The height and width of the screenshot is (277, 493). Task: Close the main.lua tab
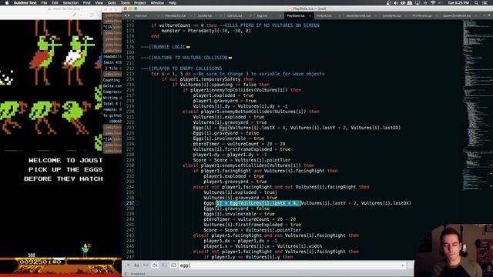[158, 15]
